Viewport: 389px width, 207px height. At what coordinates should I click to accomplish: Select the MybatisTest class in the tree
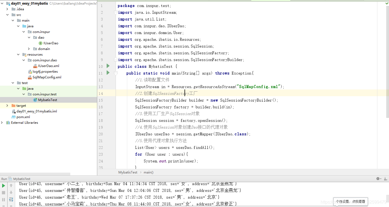[x=45, y=100]
